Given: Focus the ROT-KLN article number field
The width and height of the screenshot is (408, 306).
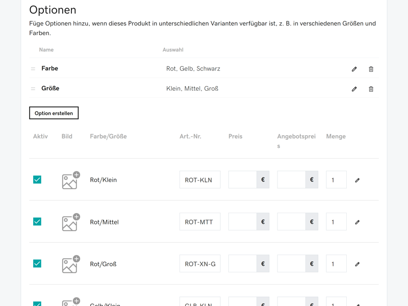Looking at the screenshot, I should (199, 180).
